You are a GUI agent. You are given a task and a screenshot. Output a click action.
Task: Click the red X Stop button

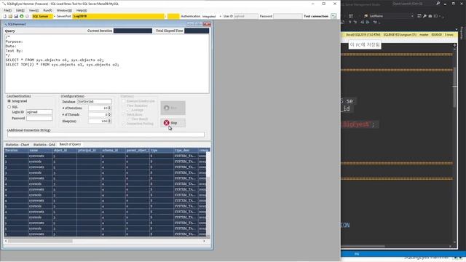pos(173,123)
